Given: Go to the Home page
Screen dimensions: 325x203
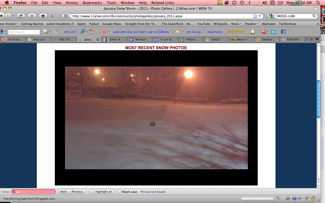Looking at the screenshot, I should click(43, 16).
